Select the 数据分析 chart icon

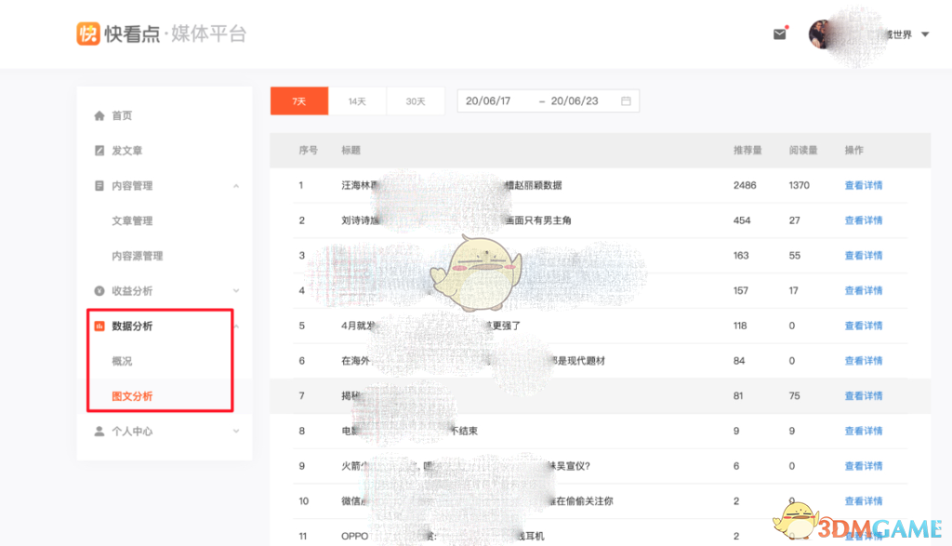click(x=99, y=326)
